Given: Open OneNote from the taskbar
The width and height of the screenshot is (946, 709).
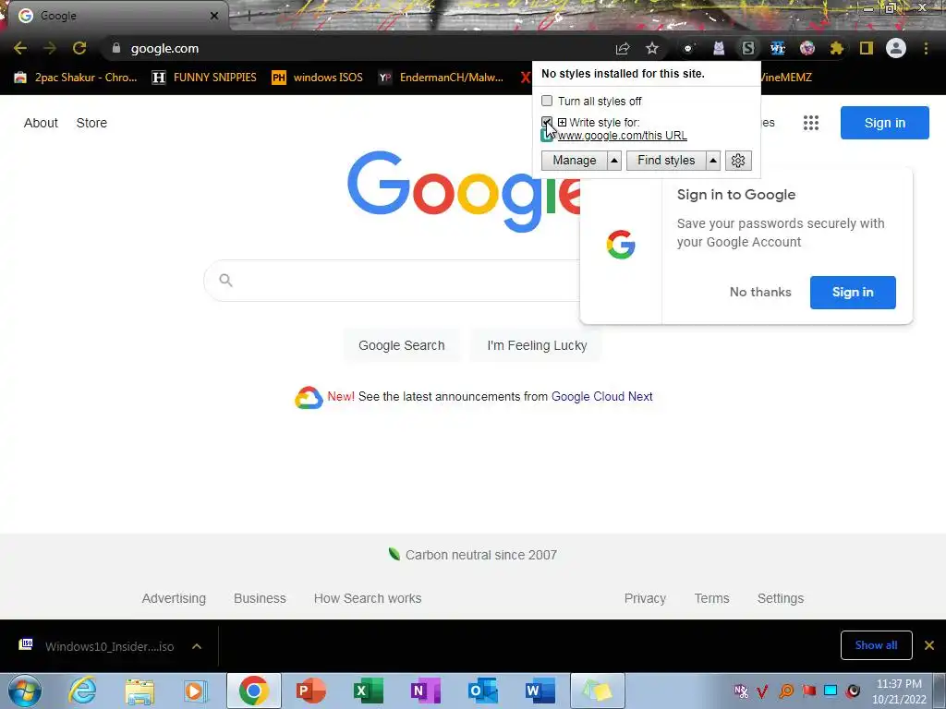Looking at the screenshot, I should pos(425,691).
